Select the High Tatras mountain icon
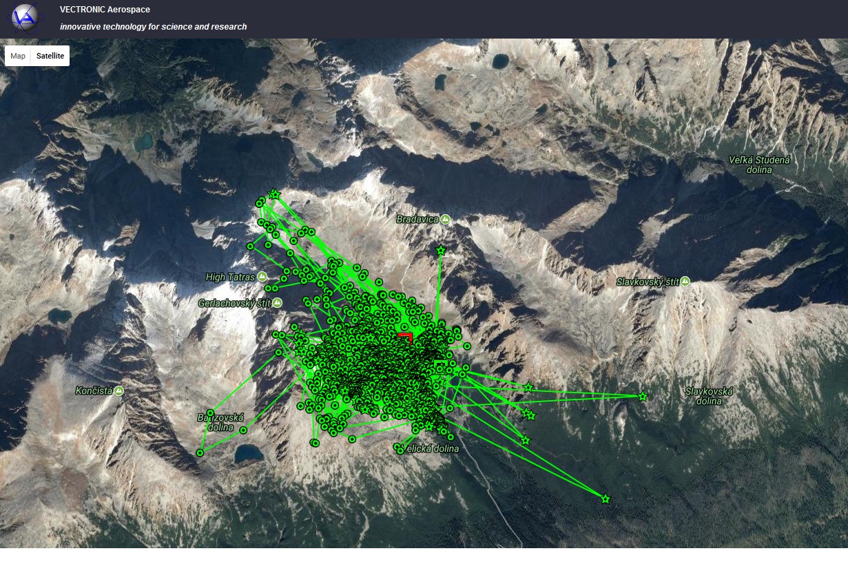This screenshot has width=848, height=584. (x=262, y=277)
